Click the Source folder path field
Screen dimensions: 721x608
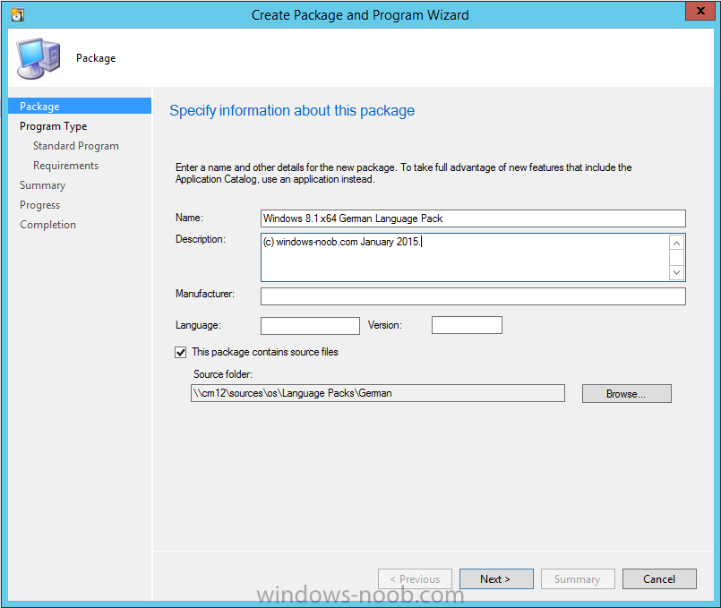click(377, 393)
